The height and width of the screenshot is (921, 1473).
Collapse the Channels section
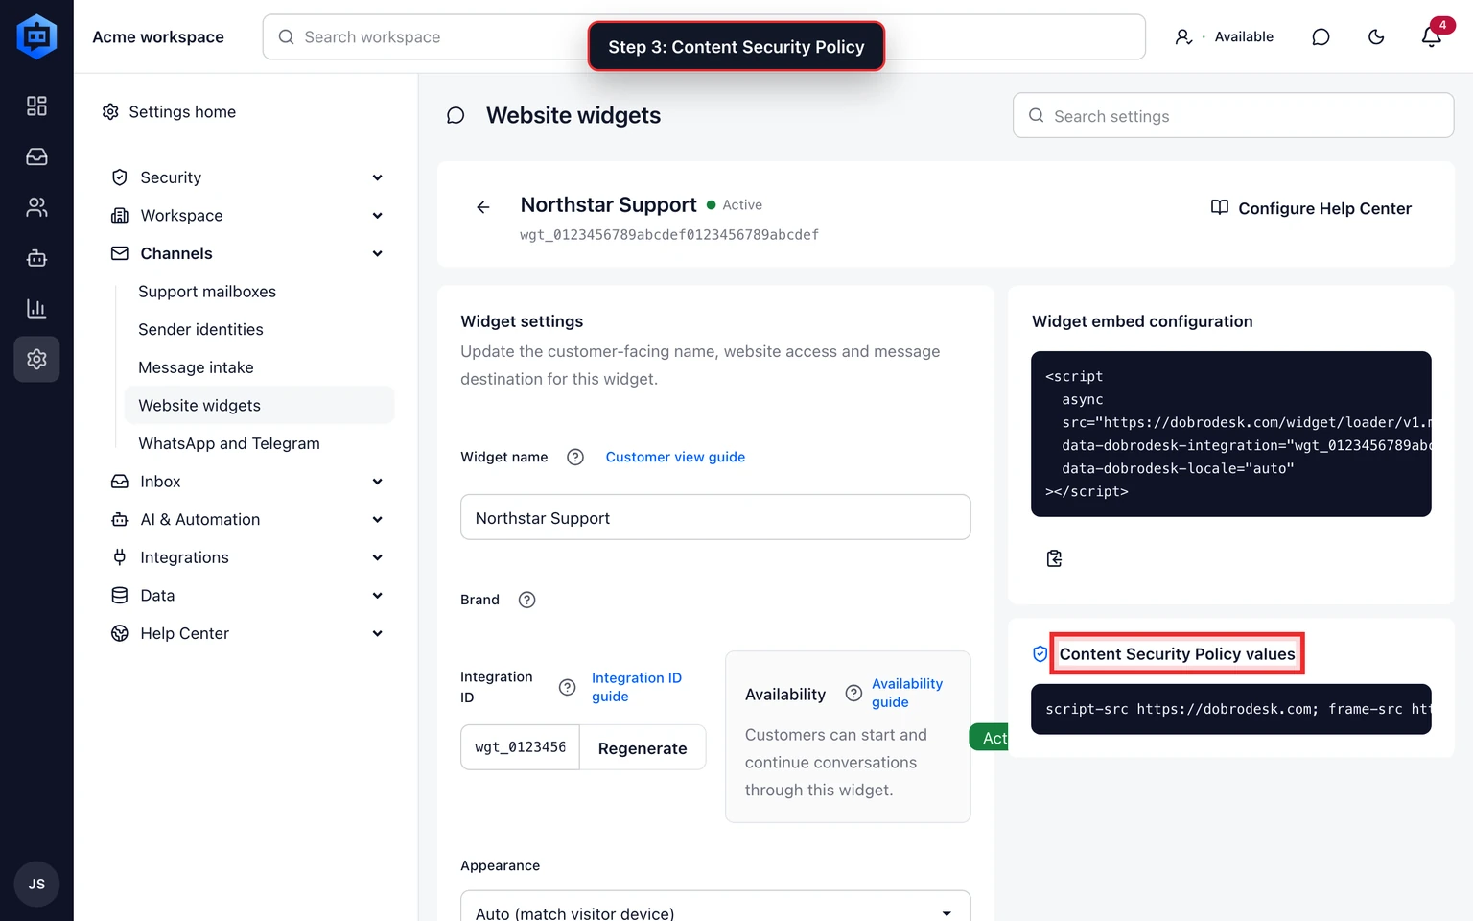[247, 253]
